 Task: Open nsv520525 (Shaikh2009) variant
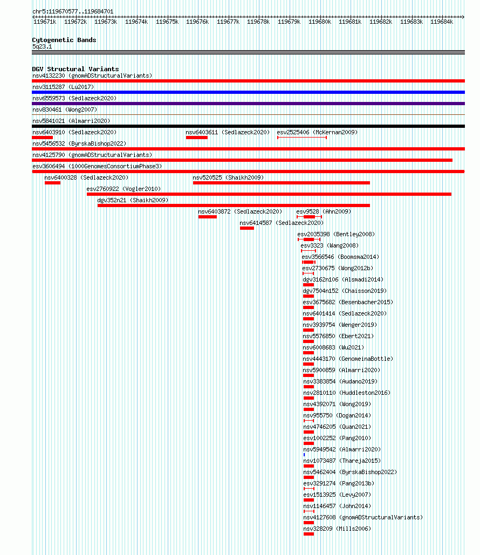(x=228, y=177)
